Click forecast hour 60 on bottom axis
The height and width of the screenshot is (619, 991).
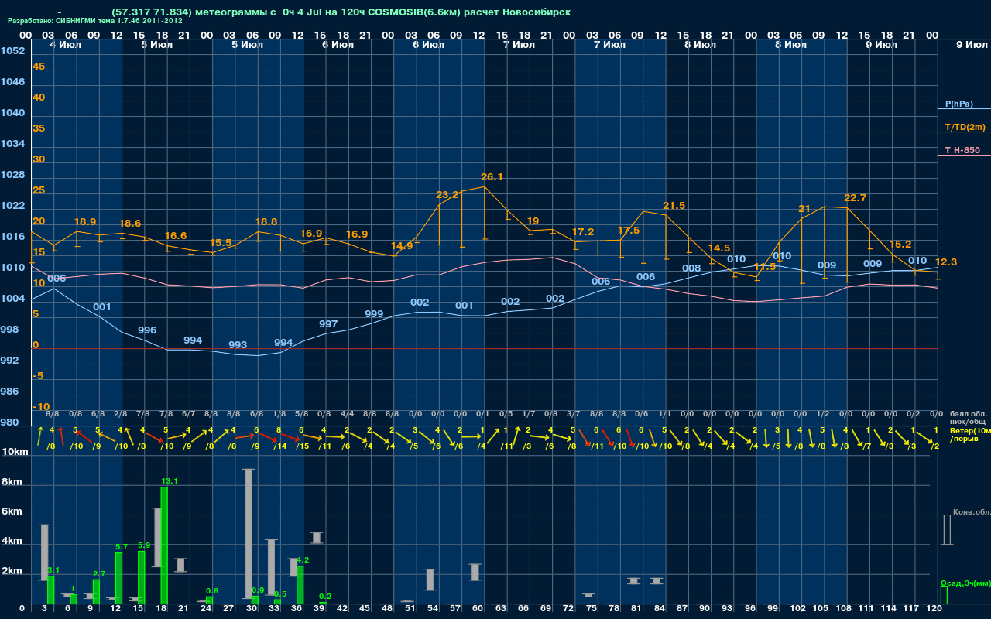point(480,610)
